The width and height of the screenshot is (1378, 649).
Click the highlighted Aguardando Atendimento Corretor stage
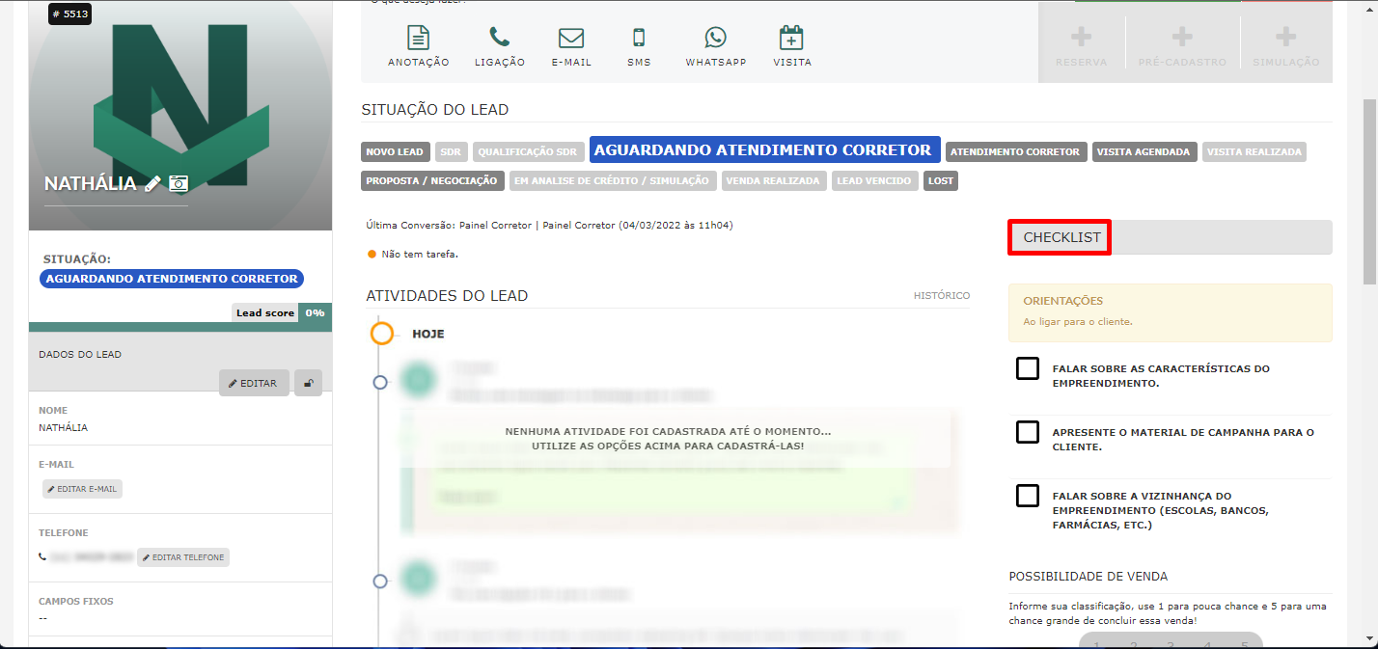pos(764,149)
